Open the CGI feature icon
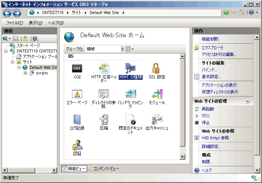This screenshot has height=183, width=262. pos(77,68)
